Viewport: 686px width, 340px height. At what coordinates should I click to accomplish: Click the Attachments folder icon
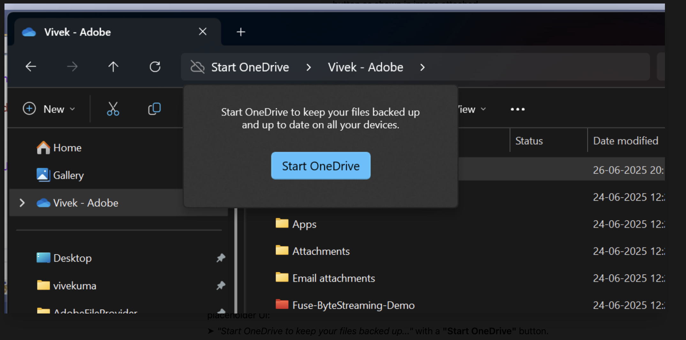(282, 250)
